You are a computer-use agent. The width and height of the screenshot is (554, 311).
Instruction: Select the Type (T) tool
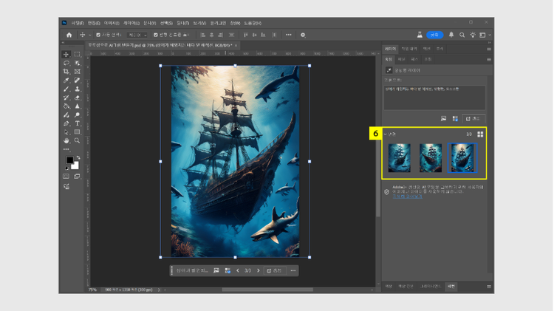click(x=77, y=123)
